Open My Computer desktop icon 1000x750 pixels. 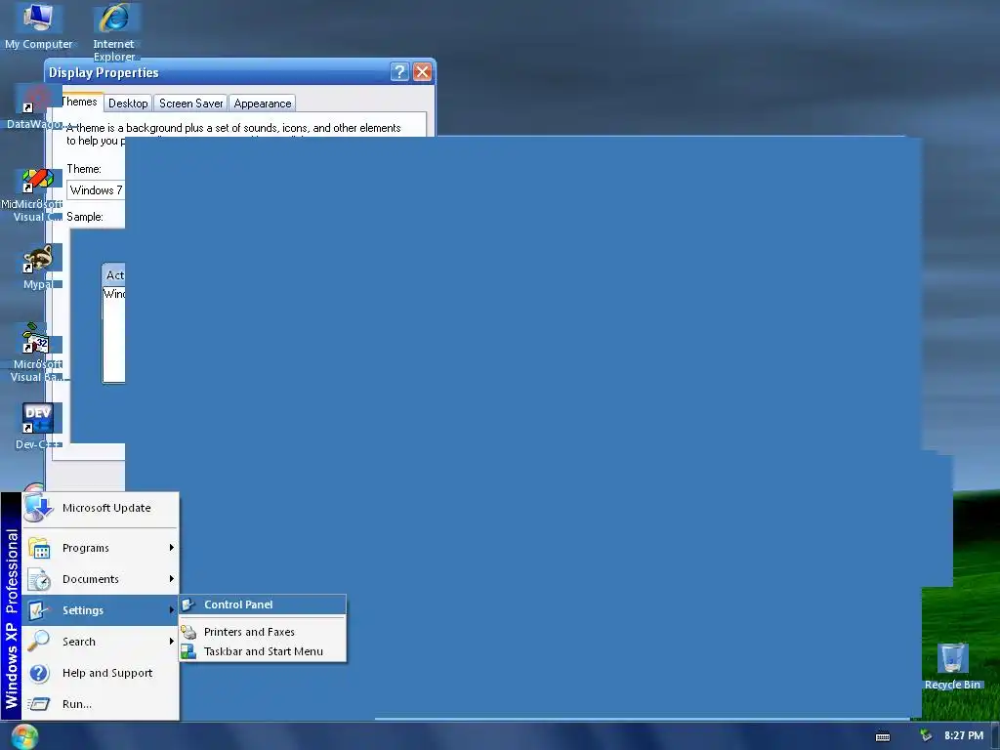38,25
